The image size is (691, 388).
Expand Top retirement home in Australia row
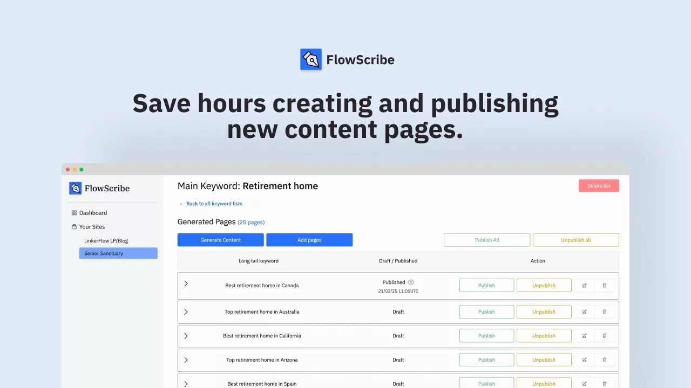point(186,311)
